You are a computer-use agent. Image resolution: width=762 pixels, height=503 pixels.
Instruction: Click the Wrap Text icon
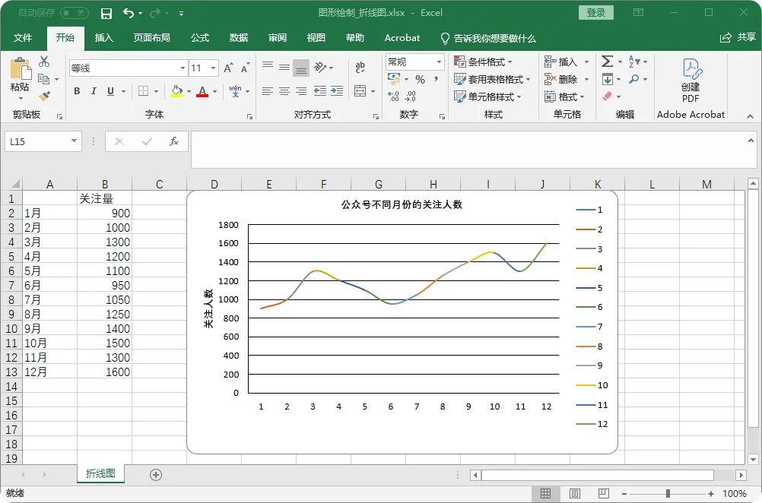point(360,68)
